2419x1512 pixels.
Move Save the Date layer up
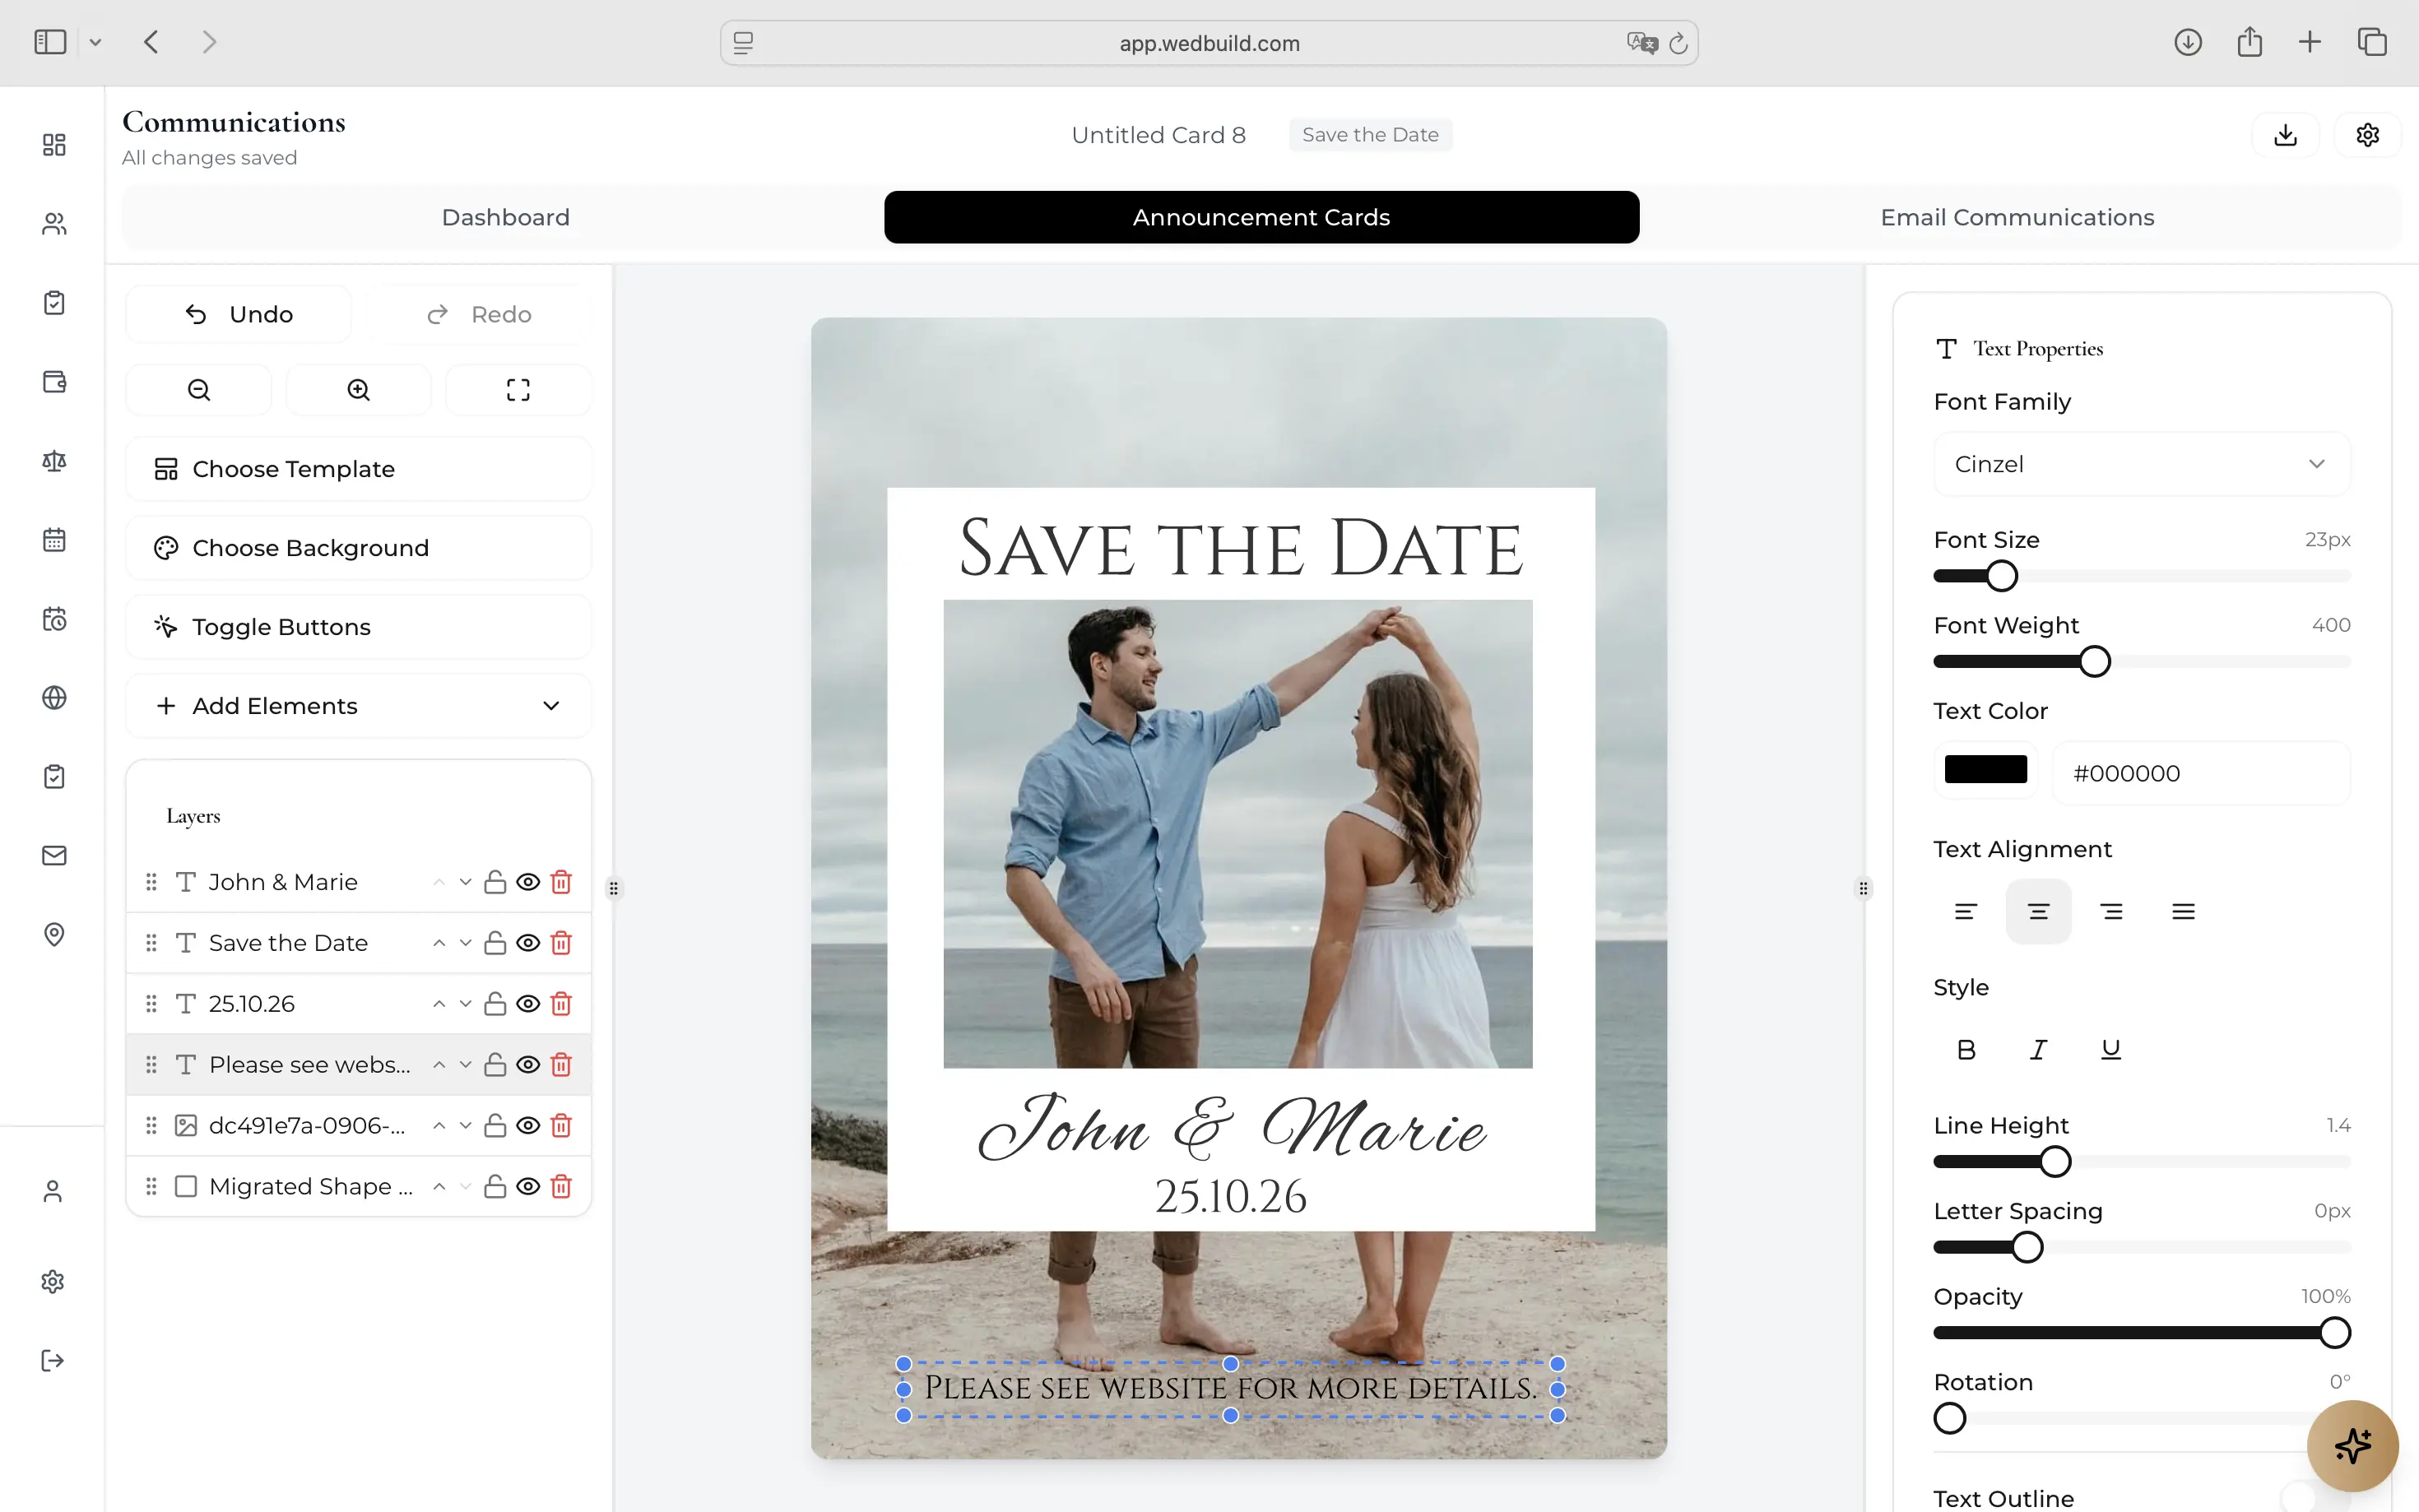[x=439, y=943]
